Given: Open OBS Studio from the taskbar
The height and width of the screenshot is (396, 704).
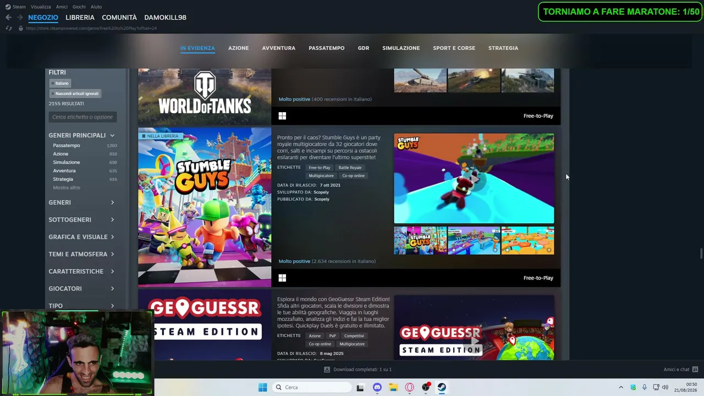Looking at the screenshot, I should [x=426, y=387].
